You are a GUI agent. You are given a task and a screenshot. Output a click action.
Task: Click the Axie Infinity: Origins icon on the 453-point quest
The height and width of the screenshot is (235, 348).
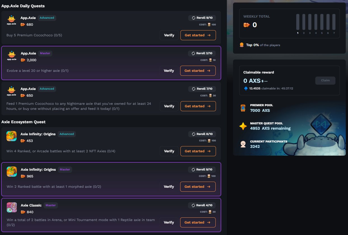(x=11, y=136)
